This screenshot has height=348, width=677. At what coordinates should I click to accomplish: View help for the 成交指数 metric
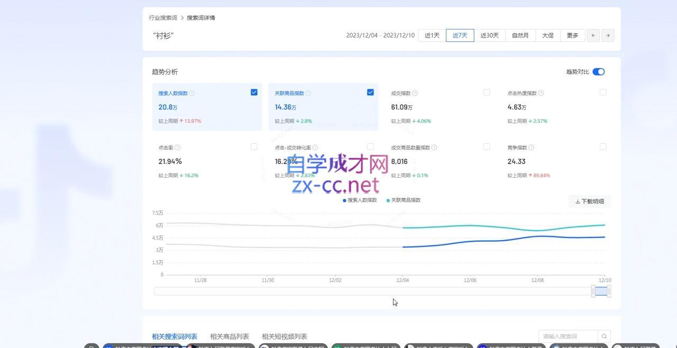[415, 93]
